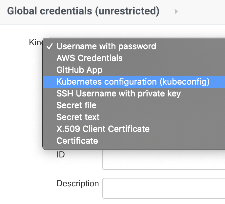This screenshot has width=225, height=204.
Task: Click the breadcrumb arrow after Global credentials
Action: tap(176, 12)
